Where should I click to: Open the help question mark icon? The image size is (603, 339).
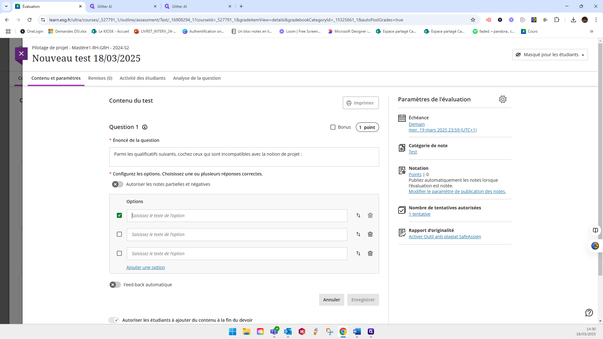tap(589, 313)
